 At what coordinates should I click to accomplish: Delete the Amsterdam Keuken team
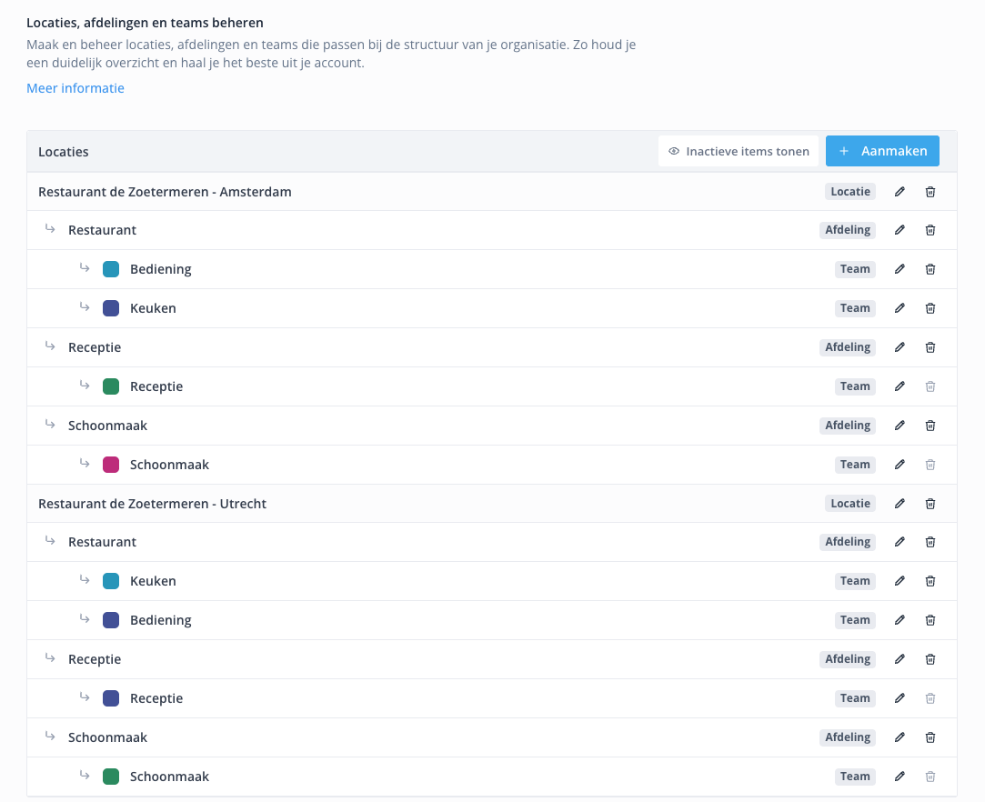(930, 308)
